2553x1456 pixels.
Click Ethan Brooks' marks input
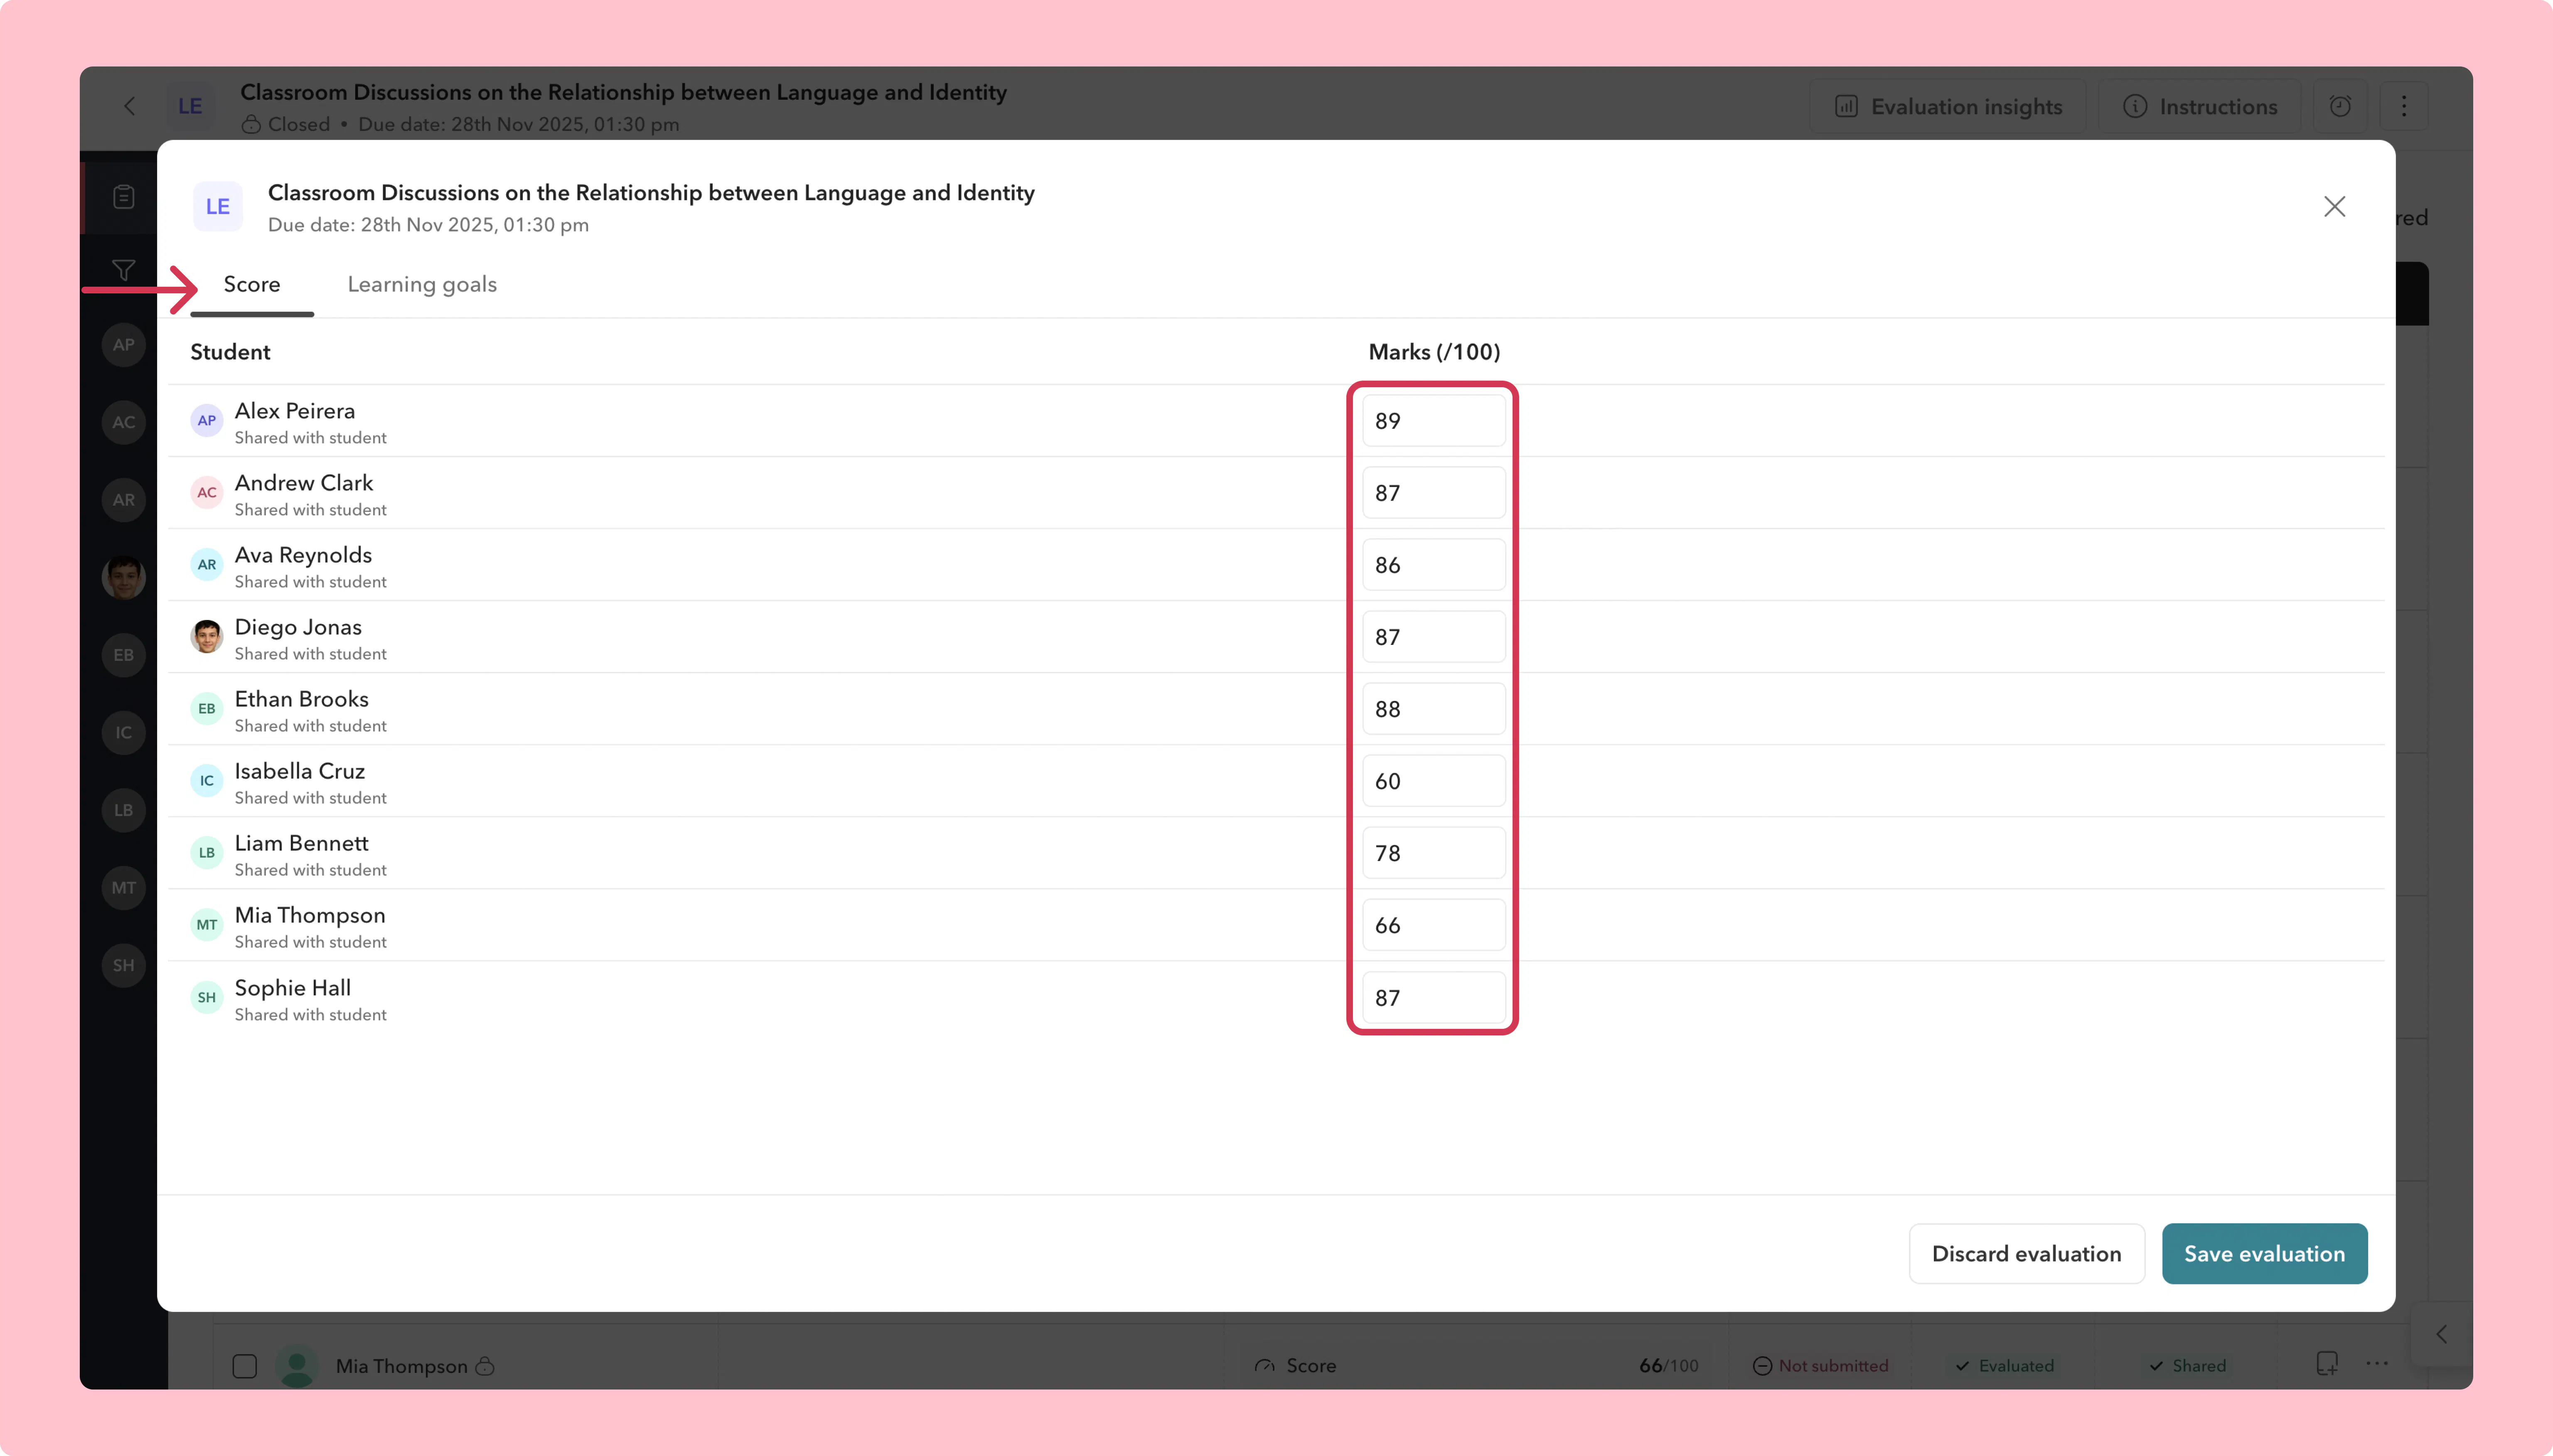pyautogui.click(x=1433, y=709)
